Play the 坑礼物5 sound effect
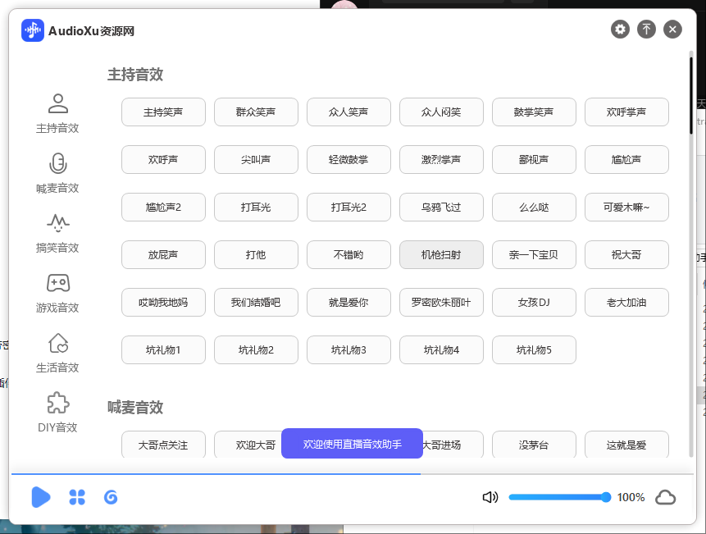The height and width of the screenshot is (534, 706). point(534,349)
